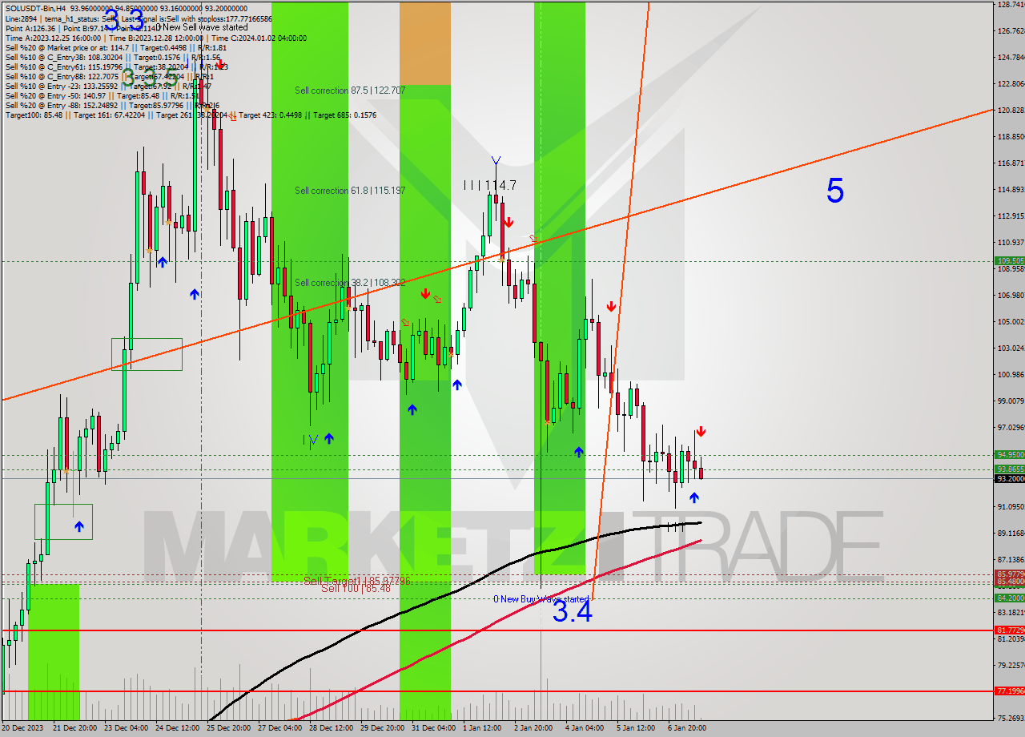Select the blue wave label 3.4
The width and height of the screenshot is (1025, 737).
coord(573,612)
